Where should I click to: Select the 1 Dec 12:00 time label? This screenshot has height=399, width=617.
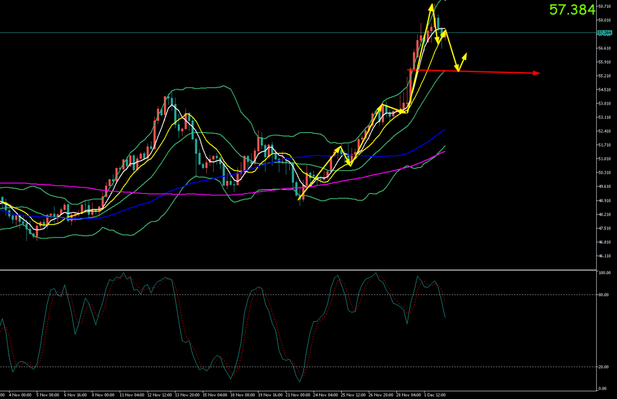point(434,395)
